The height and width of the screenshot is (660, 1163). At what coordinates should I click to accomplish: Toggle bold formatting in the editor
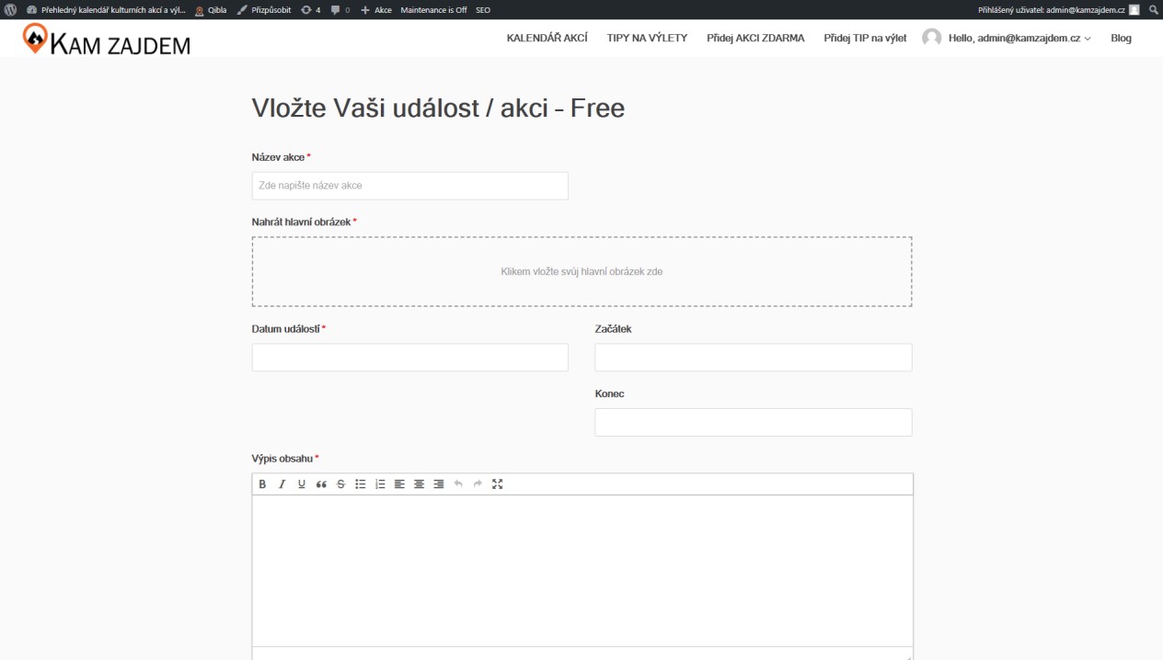(x=262, y=484)
